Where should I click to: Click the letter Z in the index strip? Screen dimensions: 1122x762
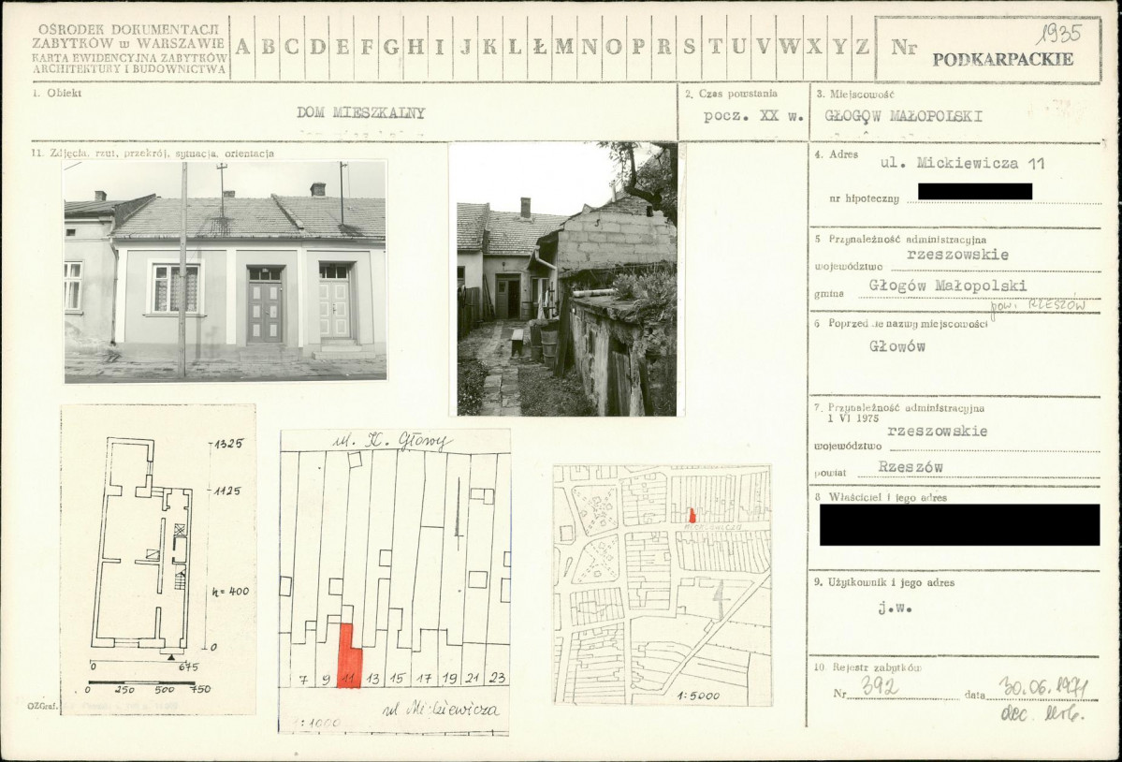click(x=862, y=47)
